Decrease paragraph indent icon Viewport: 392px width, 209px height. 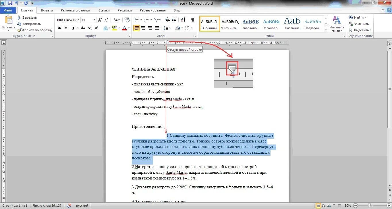click(x=167, y=20)
